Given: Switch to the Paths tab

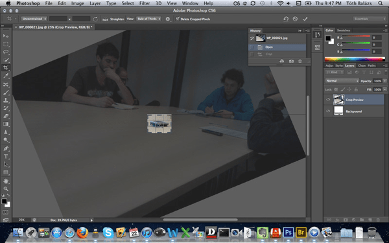Looking at the screenshot, I should 371,65.
